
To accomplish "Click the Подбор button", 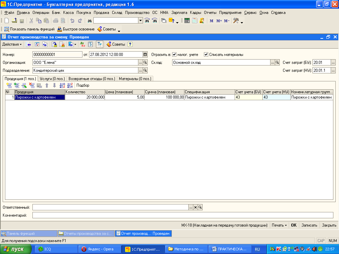I will pos(83,85).
